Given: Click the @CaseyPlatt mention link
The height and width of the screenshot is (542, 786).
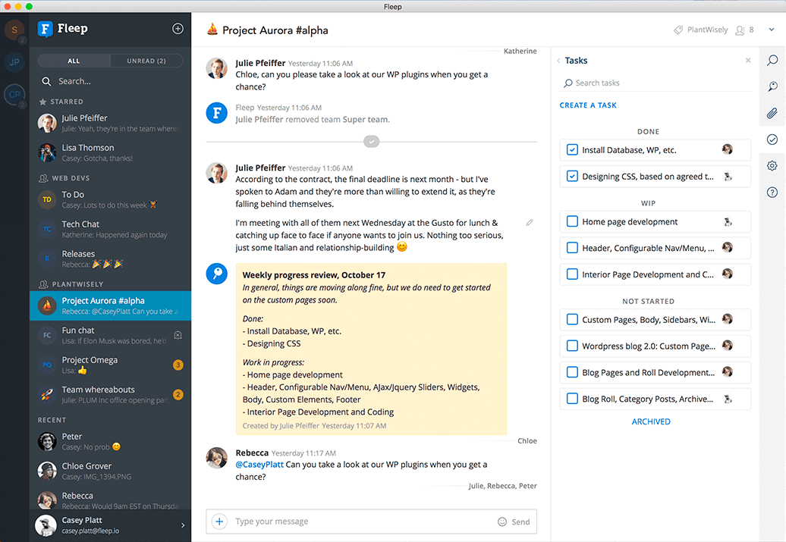Looking at the screenshot, I should [259, 465].
